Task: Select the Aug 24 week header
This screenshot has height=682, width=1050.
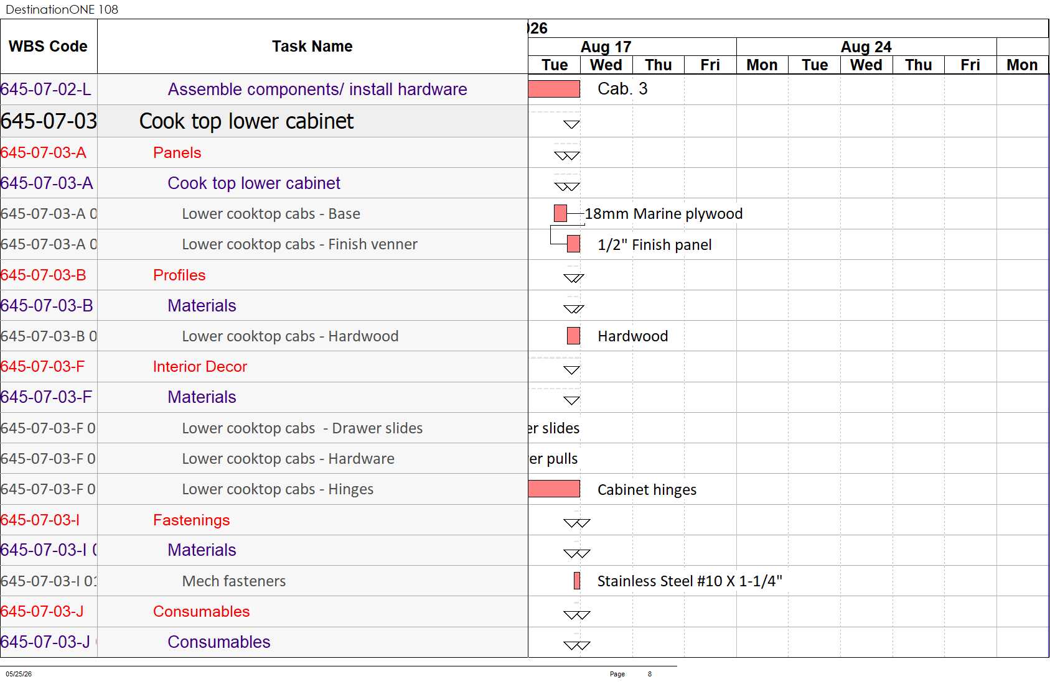Action: point(866,47)
